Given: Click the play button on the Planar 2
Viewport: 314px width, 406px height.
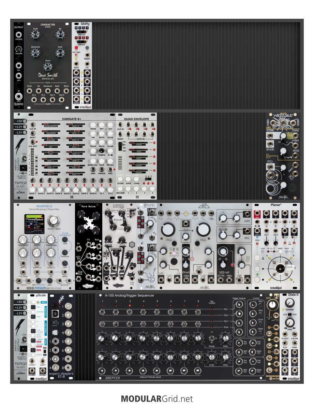Looking at the screenshot, I should pyautogui.click(x=257, y=269).
